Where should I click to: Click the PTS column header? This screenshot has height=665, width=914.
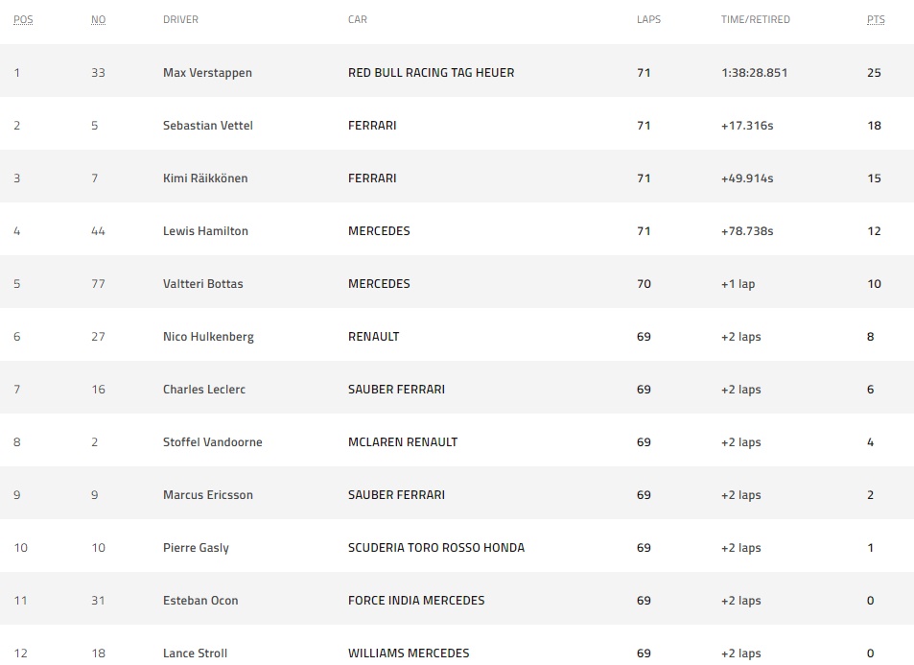876,19
